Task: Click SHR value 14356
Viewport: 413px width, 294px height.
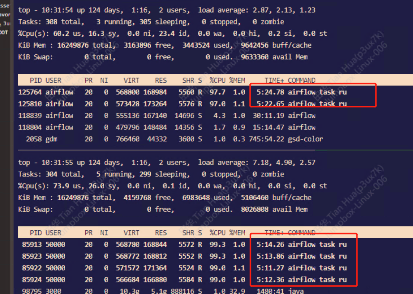Action: (x=184, y=127)
